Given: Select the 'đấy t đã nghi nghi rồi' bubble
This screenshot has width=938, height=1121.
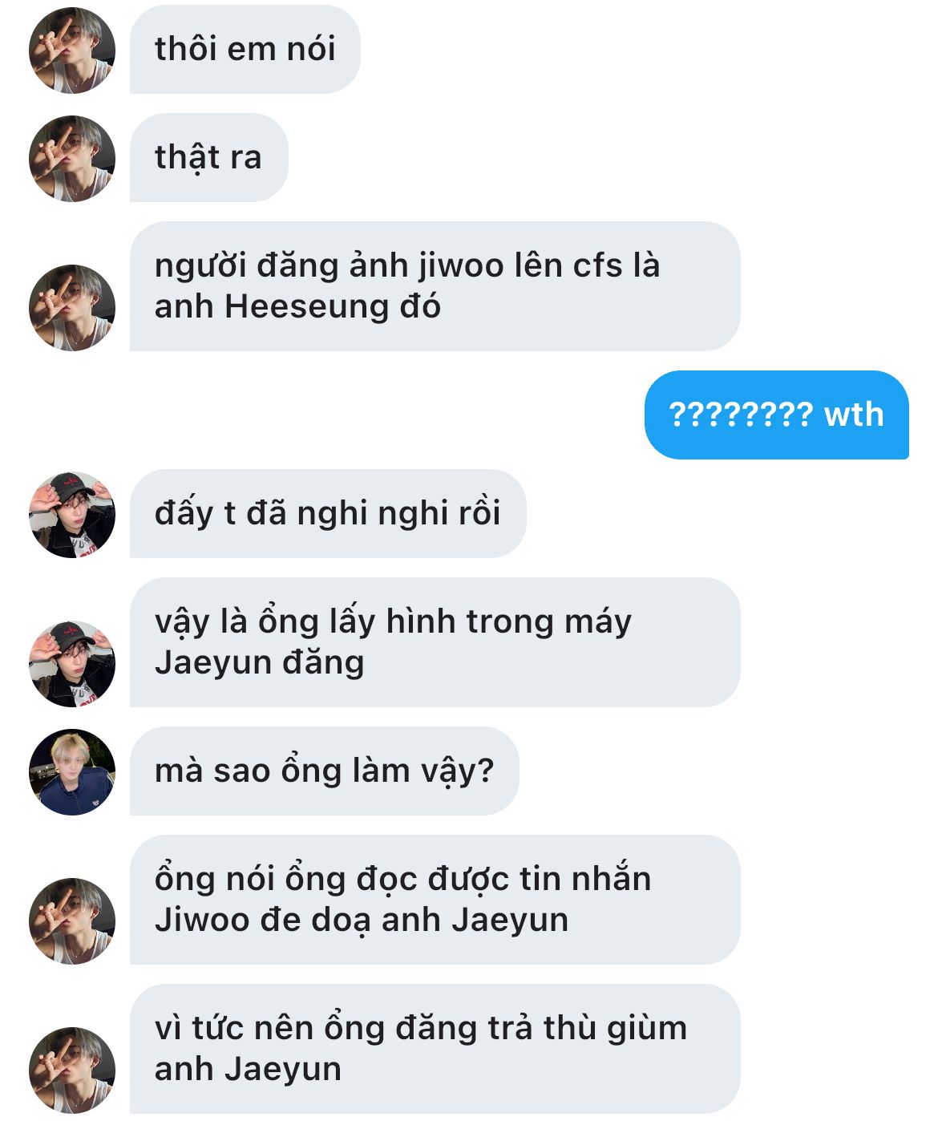Looking at the screenshot, I should 328,513.
